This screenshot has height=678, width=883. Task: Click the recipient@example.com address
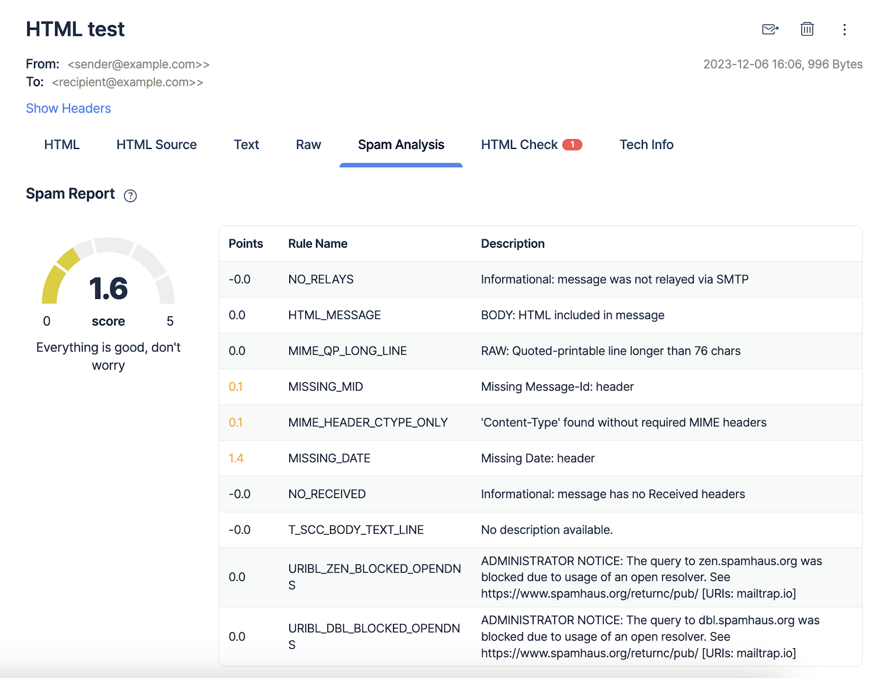[x=127, y=82]
